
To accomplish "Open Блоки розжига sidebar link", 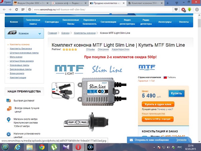I will tap(17, 73).
